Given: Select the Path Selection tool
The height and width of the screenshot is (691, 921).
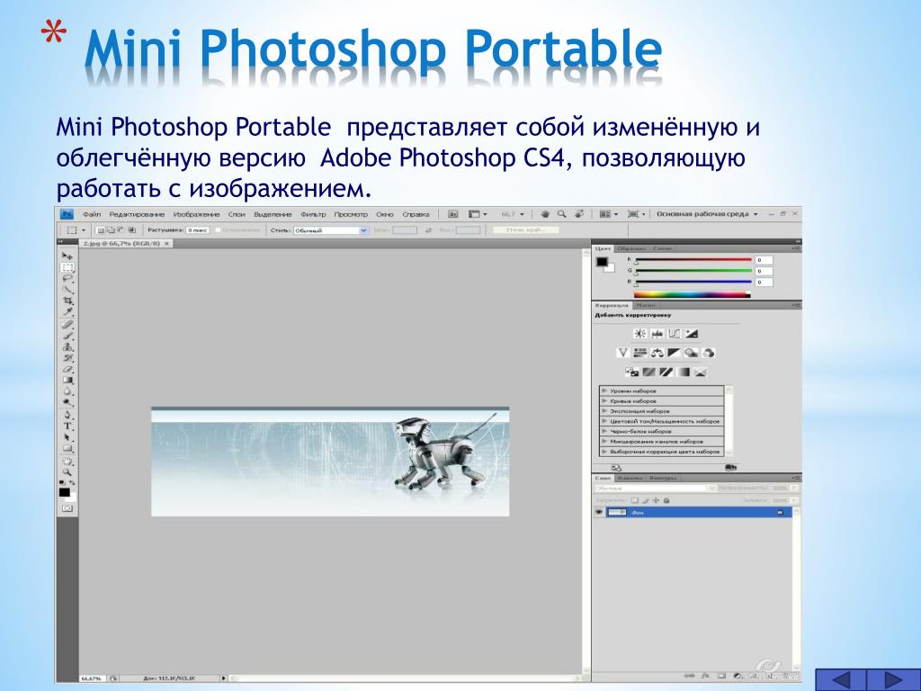Looking at the screenshot, I should point(67,437).
